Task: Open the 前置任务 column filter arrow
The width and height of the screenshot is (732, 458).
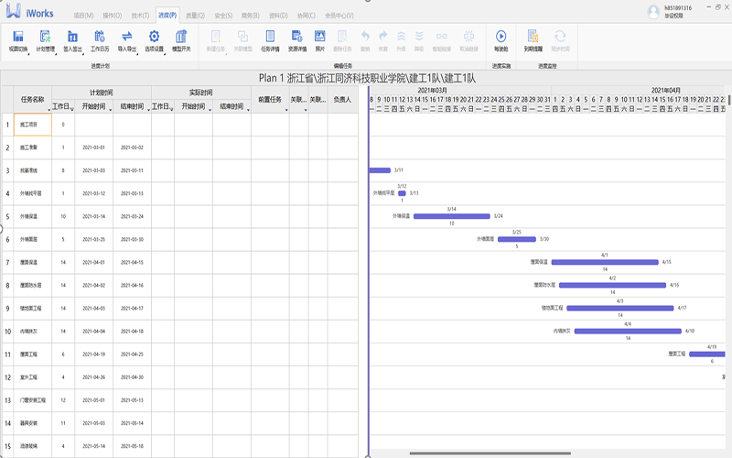Action: tap(286, 110)
